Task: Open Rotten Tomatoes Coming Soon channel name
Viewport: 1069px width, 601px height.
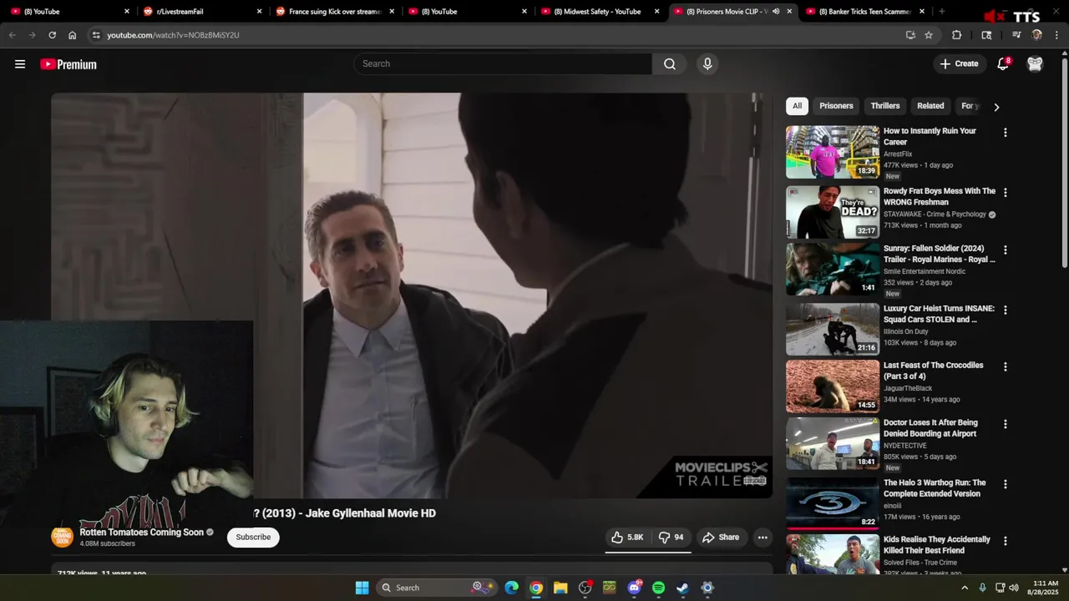Action: tap(142, 532)
